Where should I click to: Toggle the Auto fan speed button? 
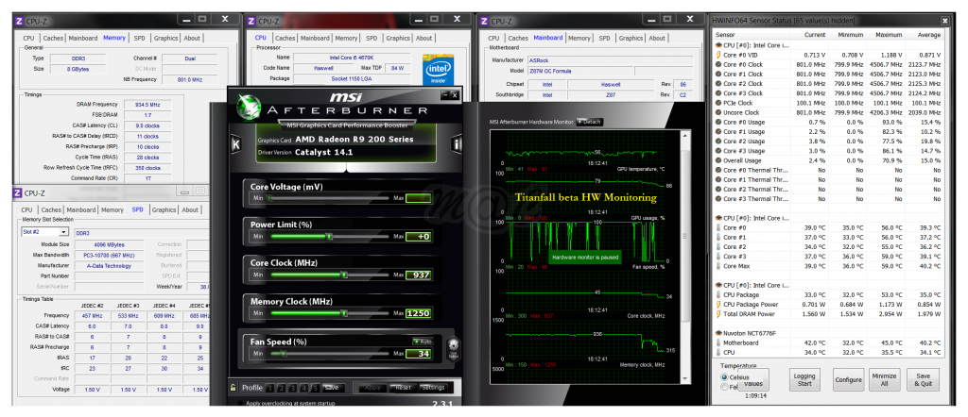(422, 341)
